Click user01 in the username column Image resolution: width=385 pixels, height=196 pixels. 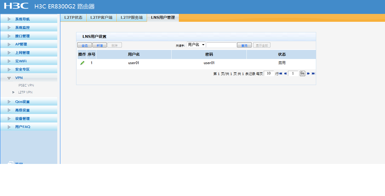(134, 63)
